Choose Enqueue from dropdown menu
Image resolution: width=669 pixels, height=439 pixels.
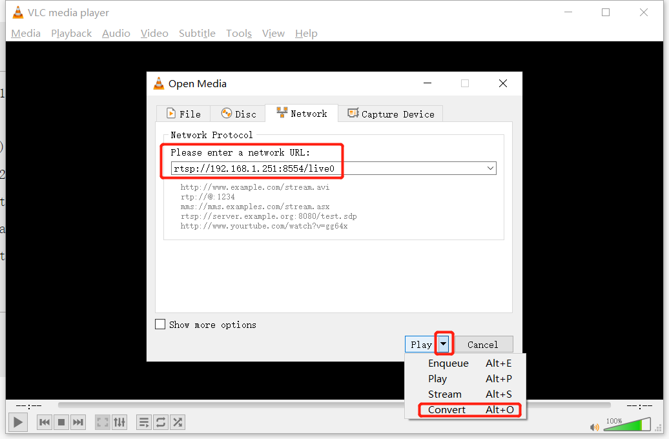click(466, 363)
